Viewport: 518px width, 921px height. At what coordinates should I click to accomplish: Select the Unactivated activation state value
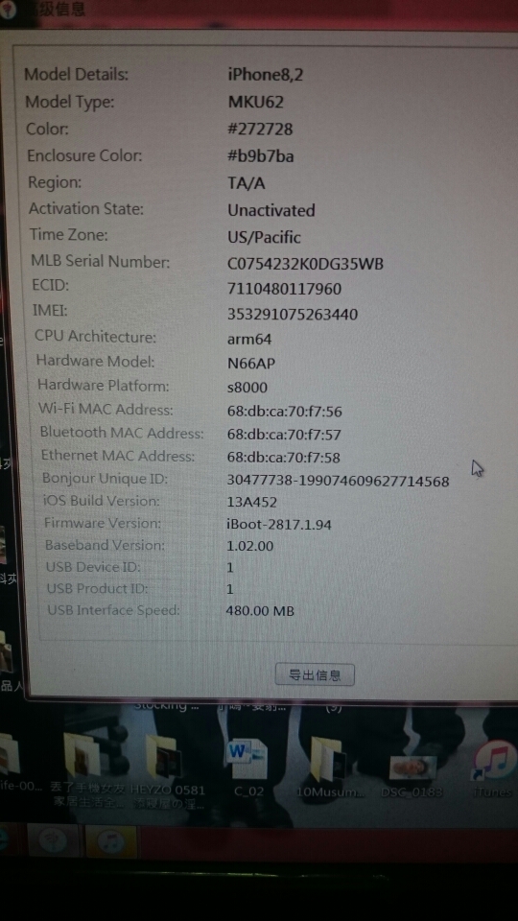[x=271, y=210]
